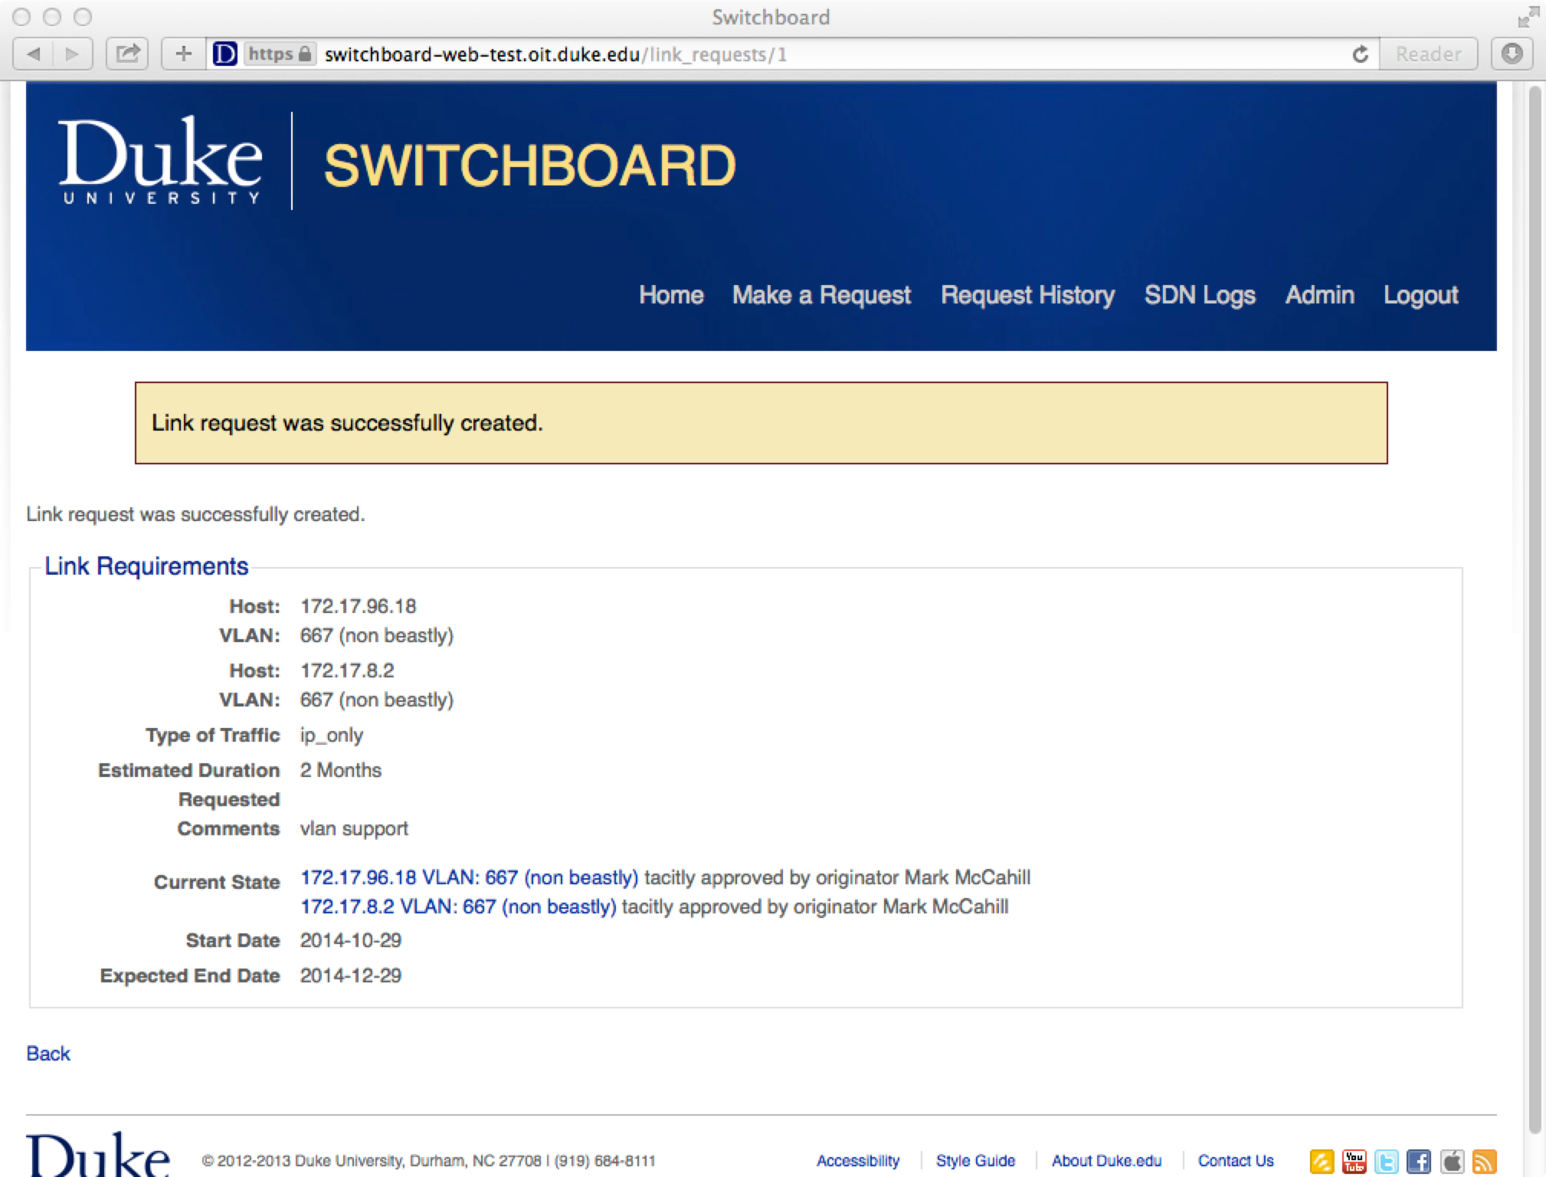Open the 172.17.96.18 VLAN: 667 state link

point(469,877)
